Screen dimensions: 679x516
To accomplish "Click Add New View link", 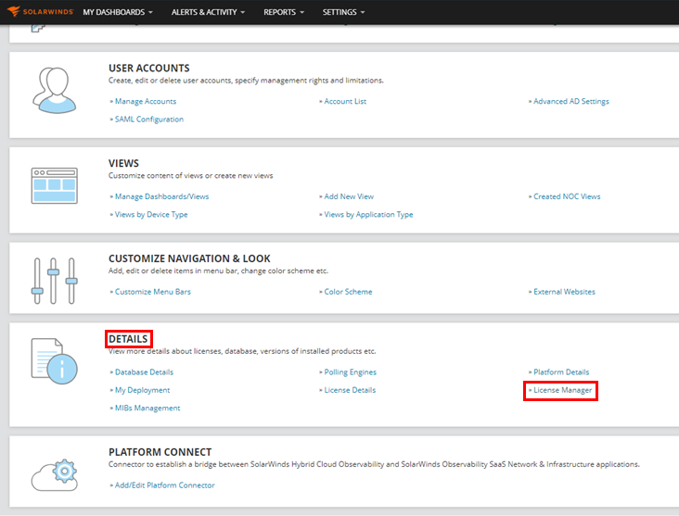I will tap(349, 196).
